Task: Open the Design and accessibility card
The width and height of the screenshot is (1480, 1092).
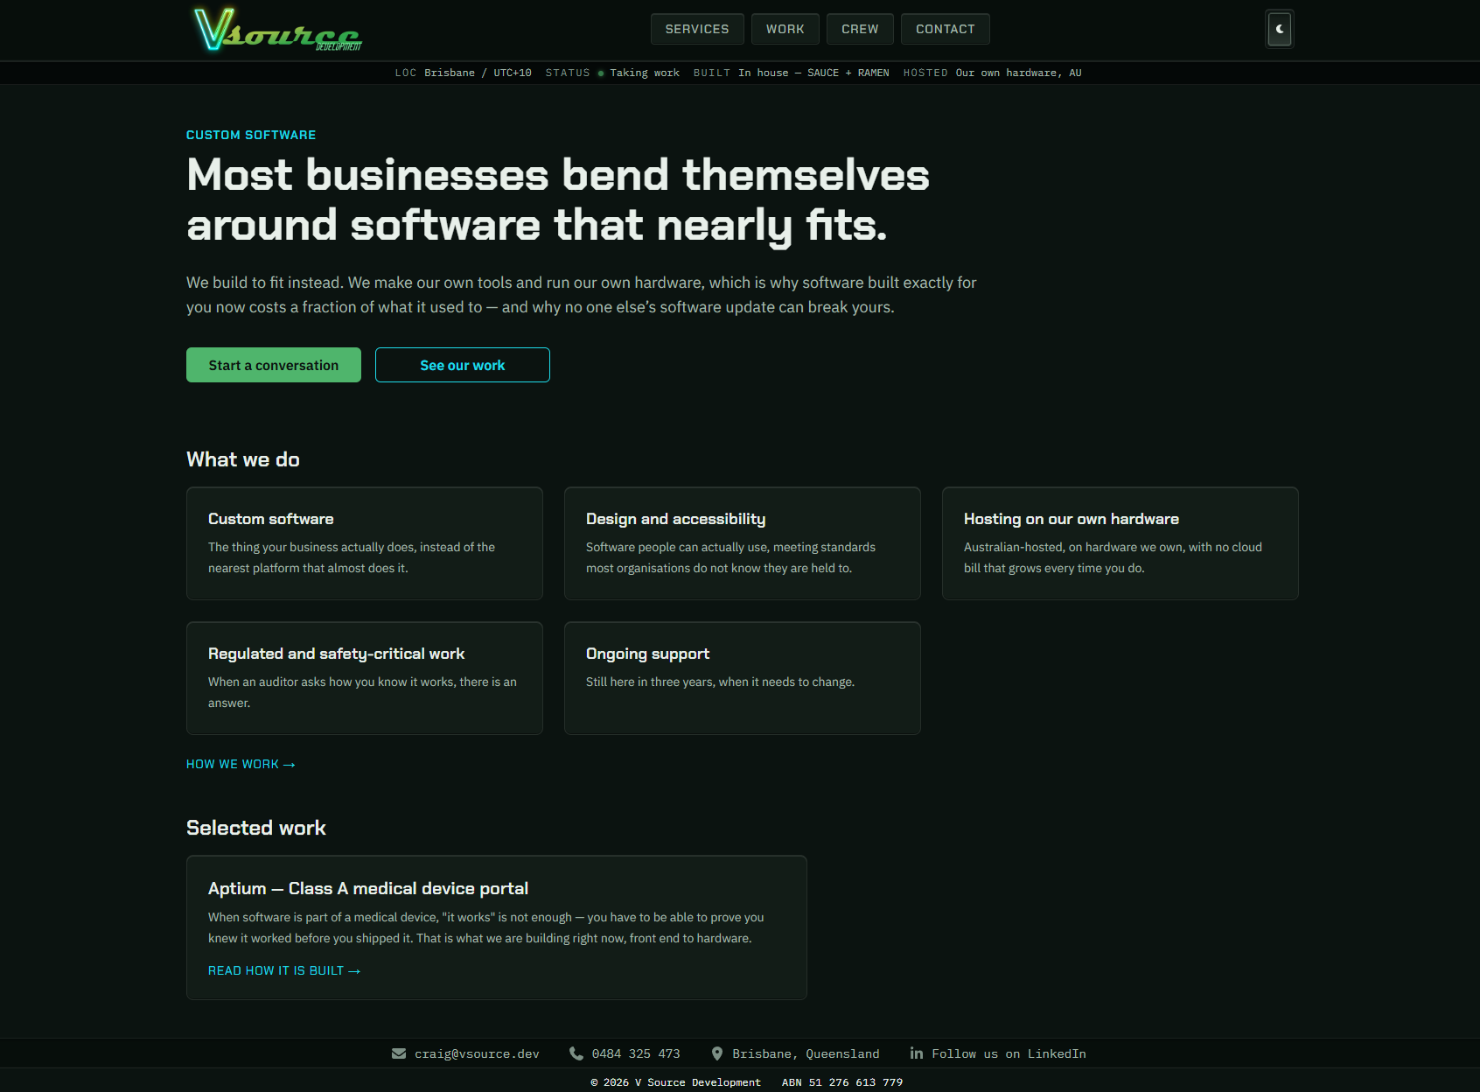Action: [x=743, y=543]
